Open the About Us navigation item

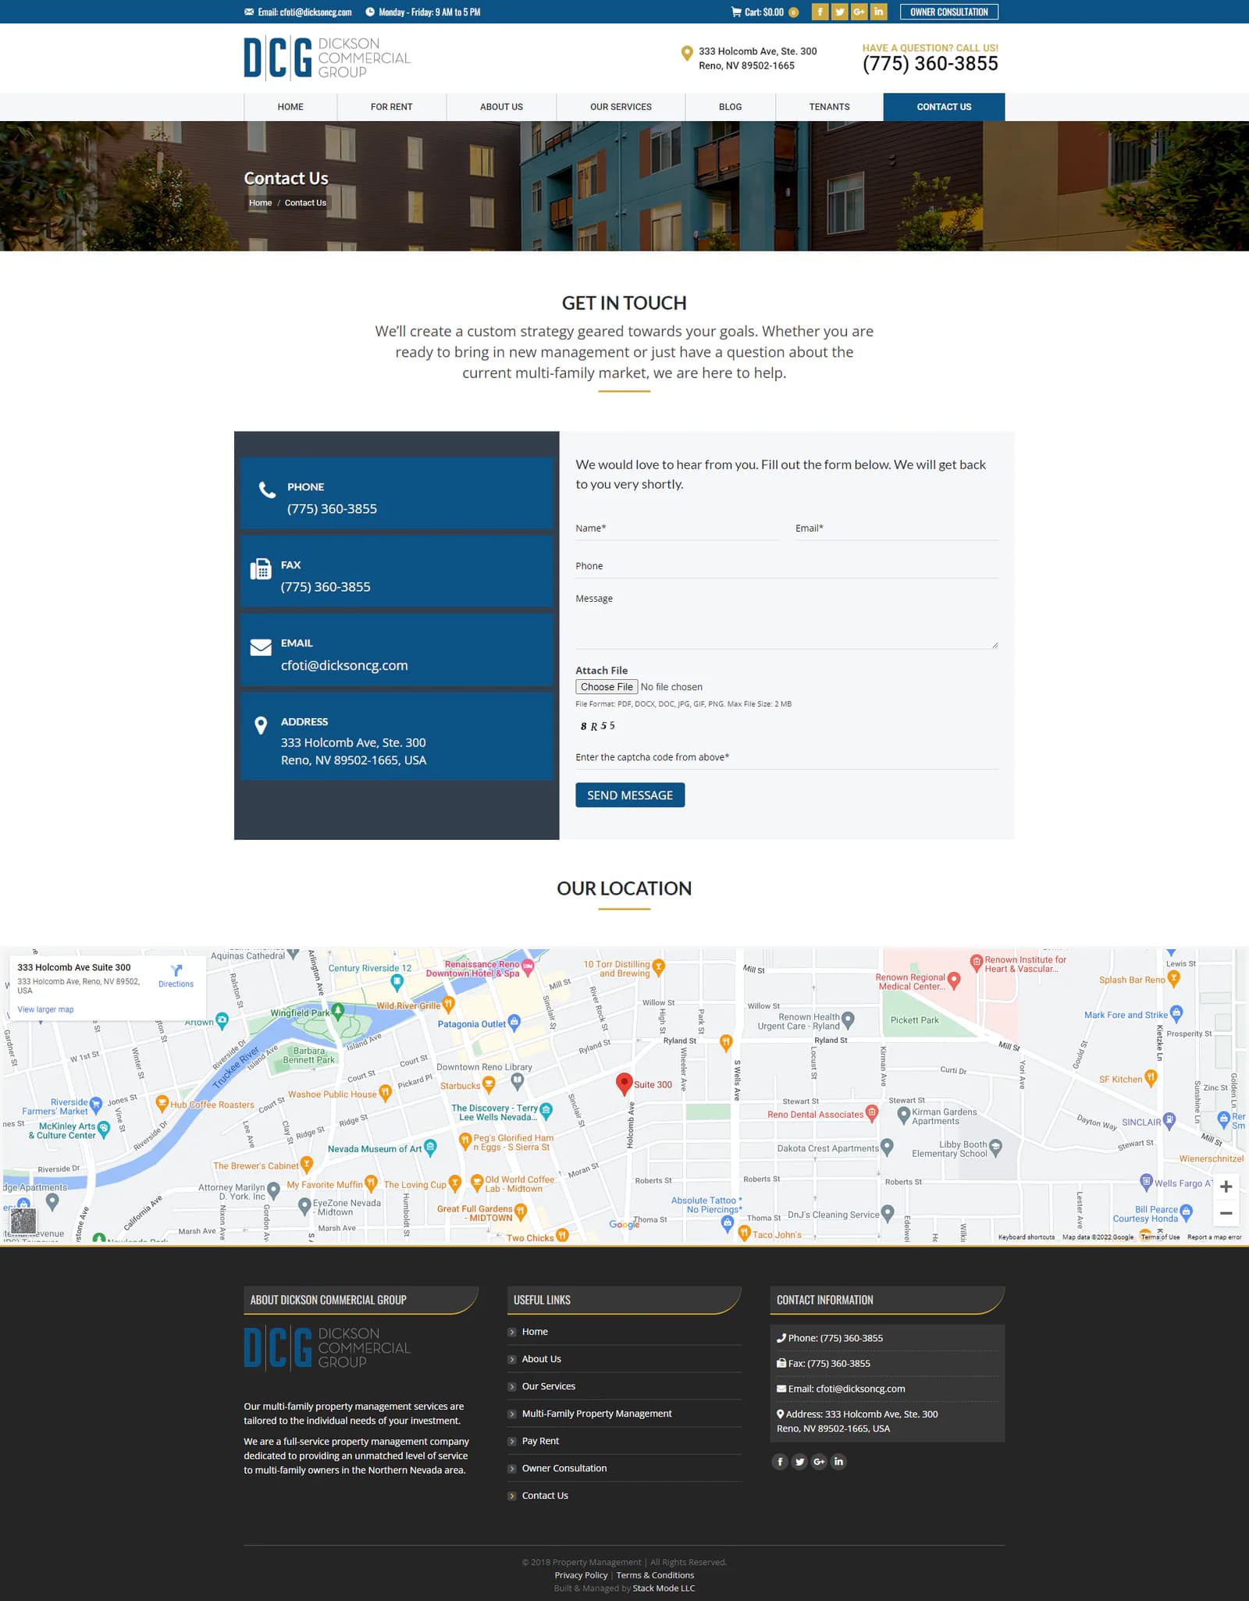click(501, 107)
